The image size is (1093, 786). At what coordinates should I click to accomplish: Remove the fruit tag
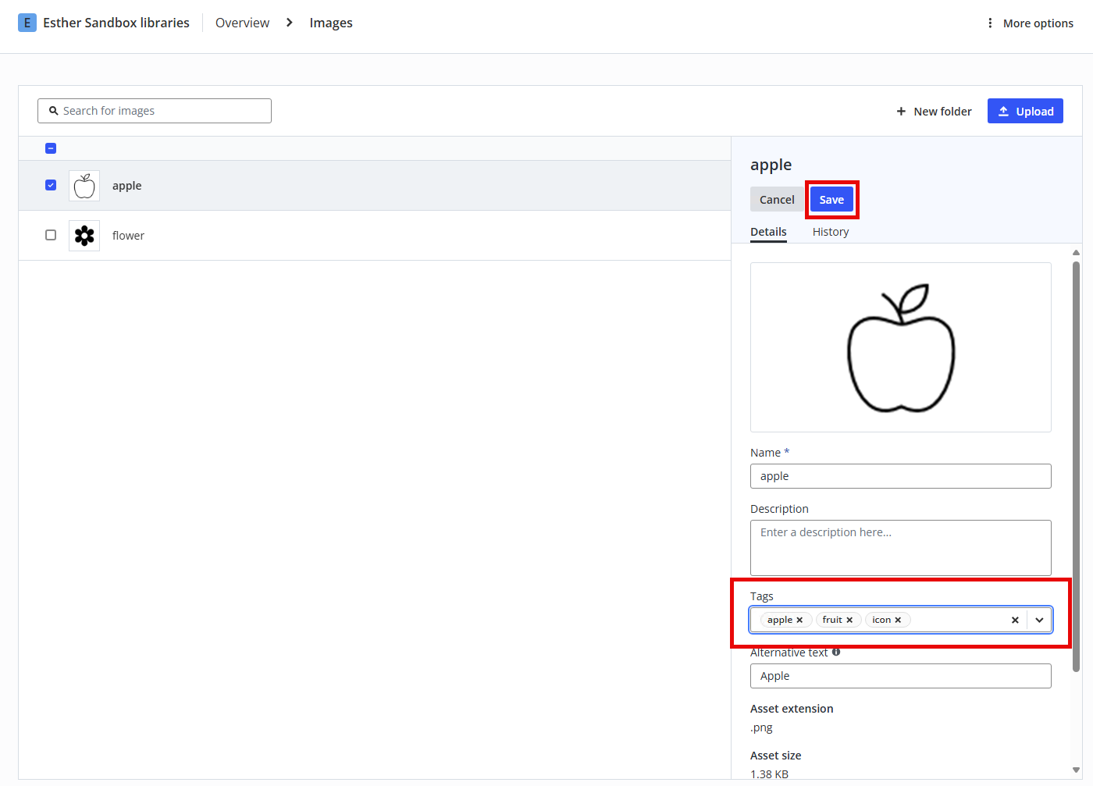pos(849,620)
